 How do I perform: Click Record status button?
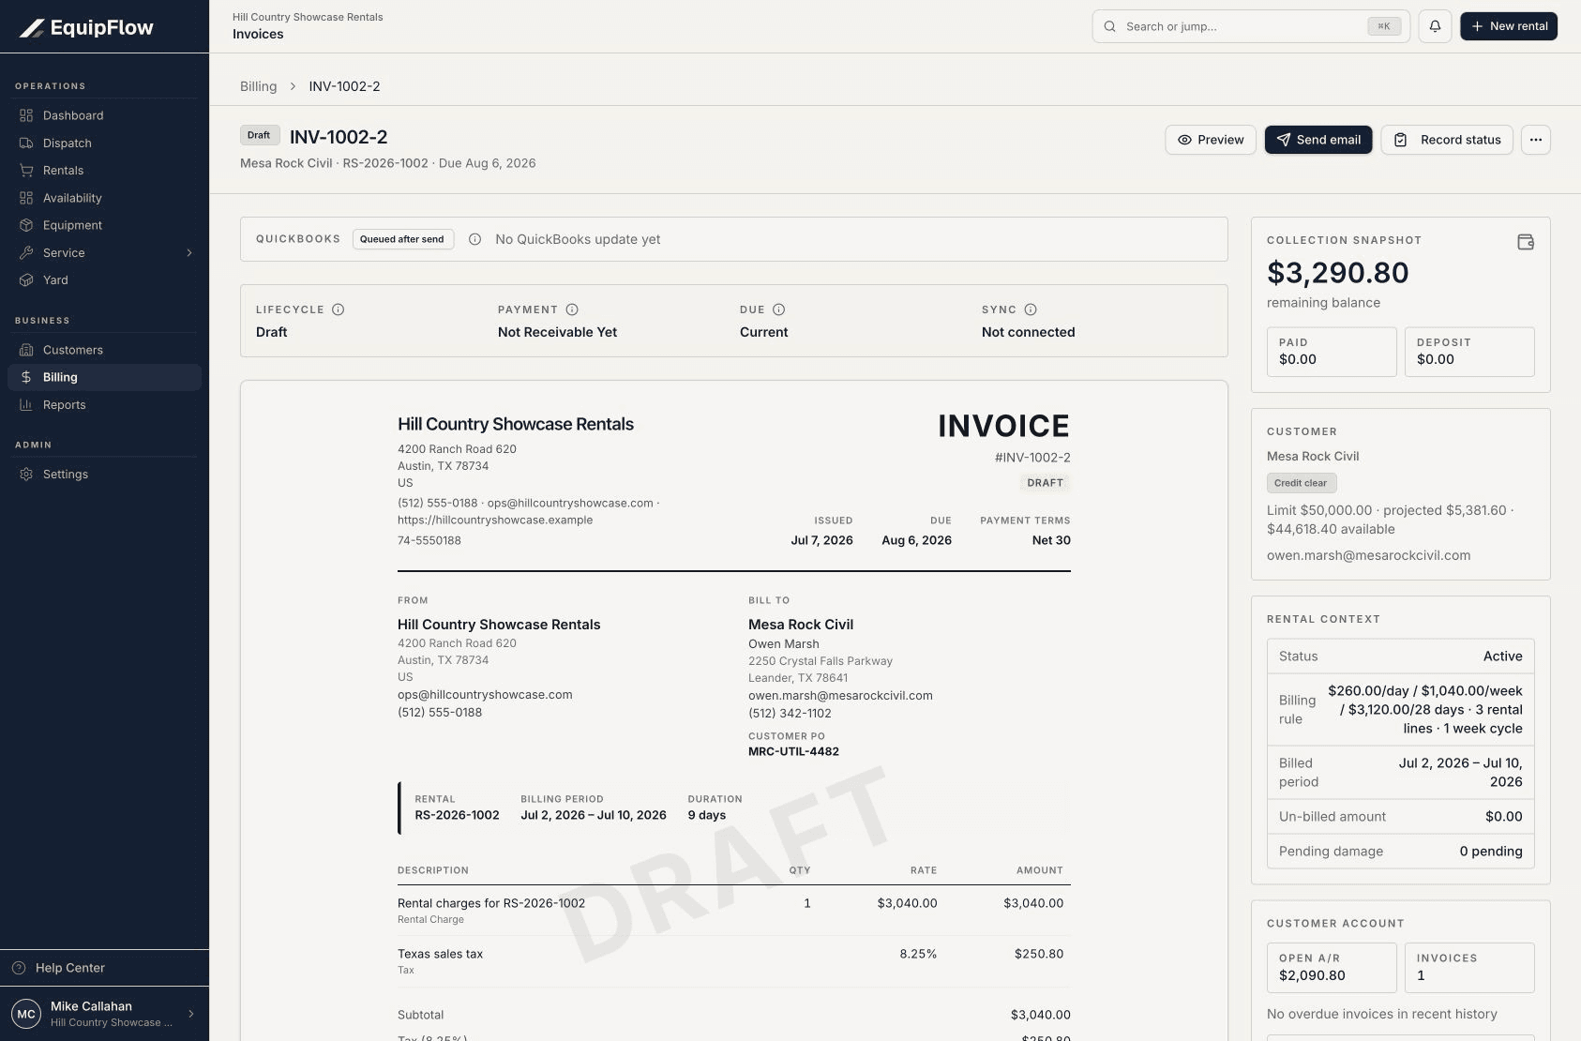point(1447,140)
